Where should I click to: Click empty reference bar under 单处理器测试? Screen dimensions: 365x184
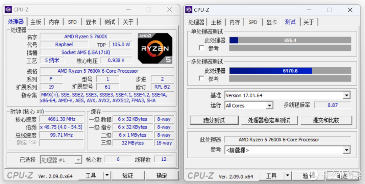click(290, 48)
